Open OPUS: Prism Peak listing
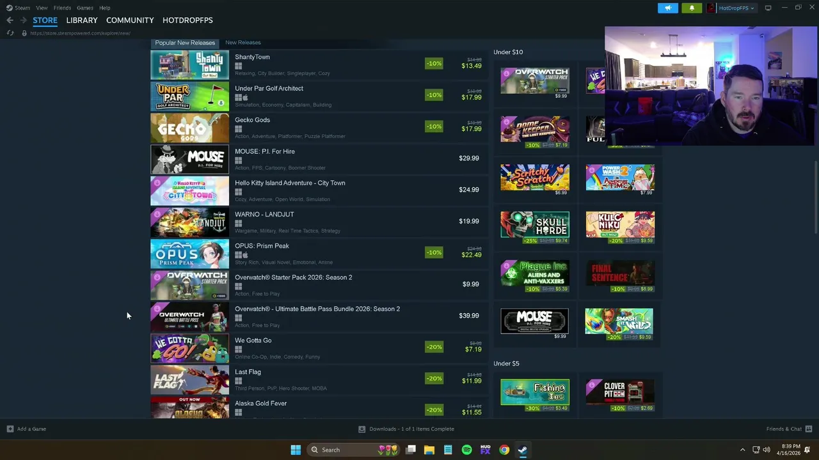 point(319,254)
